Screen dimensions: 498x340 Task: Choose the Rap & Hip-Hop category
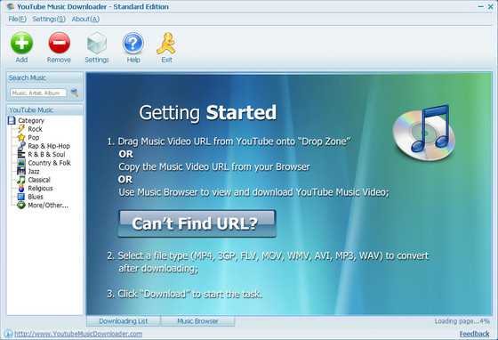point(49,146)
